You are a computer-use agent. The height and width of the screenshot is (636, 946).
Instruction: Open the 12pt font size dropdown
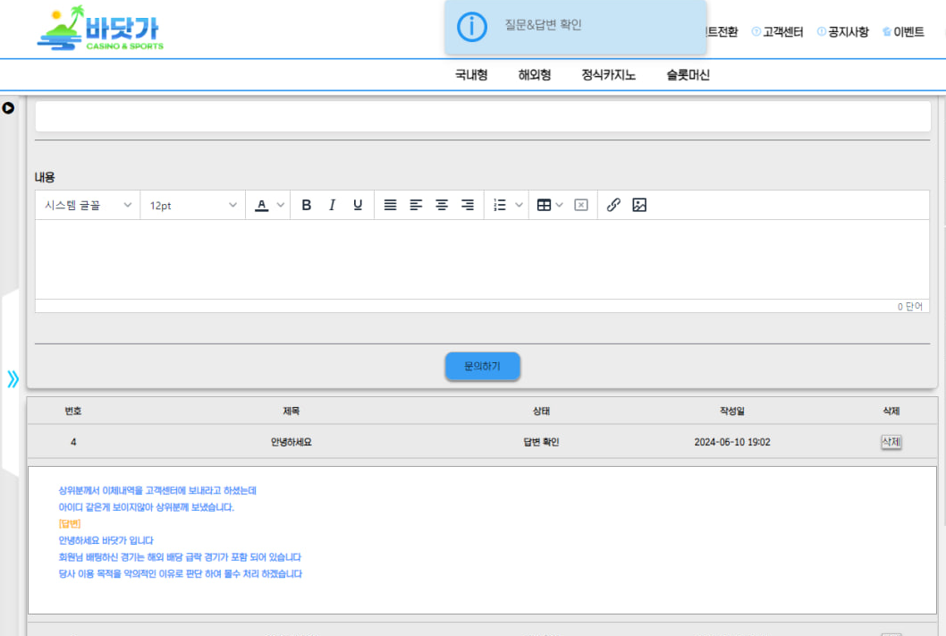point(193,205)
